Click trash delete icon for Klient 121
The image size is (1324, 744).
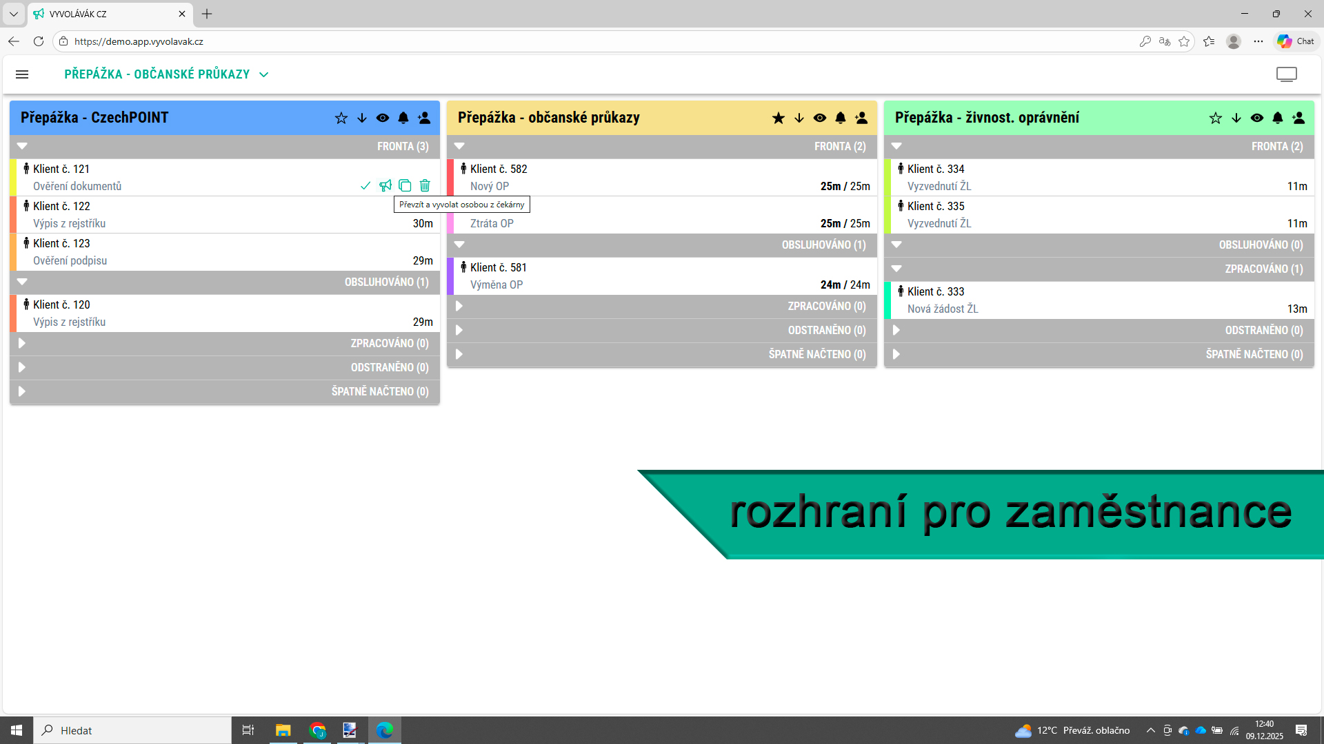(x=425, y=185)
